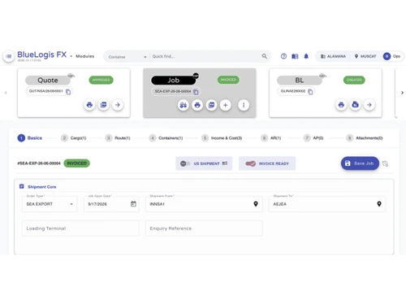Open the Modules menu
The image size is (406, 305).
pyautogui.click(x=84, y=56)
